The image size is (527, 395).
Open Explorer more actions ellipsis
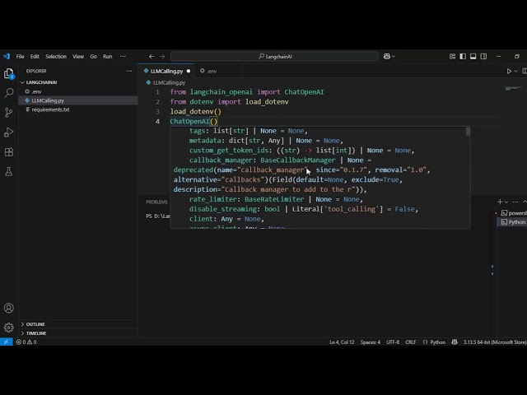(128, 72)
